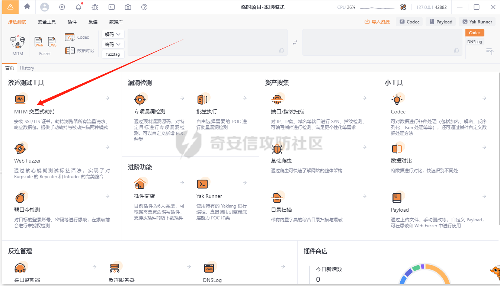Select the DNSLog side tab
The image size is (500, 286).
pos(475,42)
